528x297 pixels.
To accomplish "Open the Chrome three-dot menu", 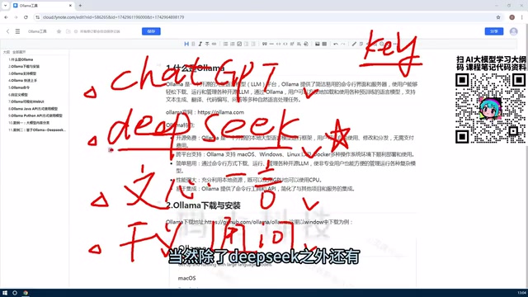I will click(x=522, y=17).
